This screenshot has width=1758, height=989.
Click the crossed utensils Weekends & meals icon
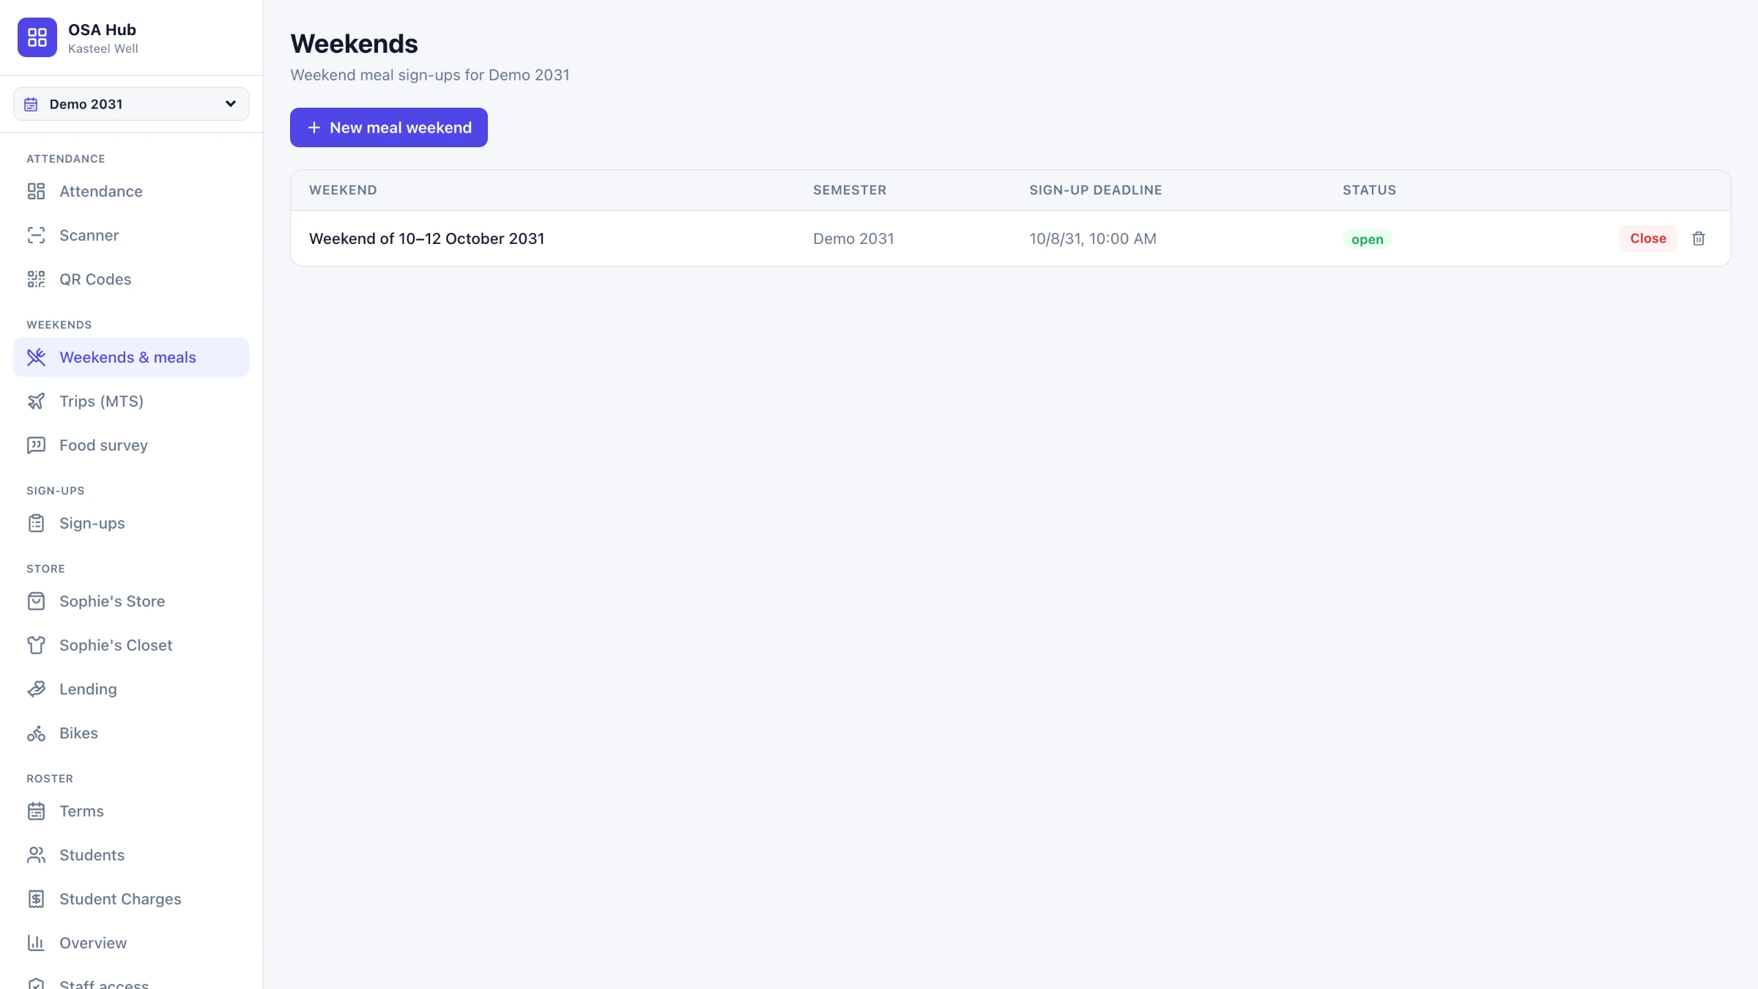tap(36, 358)
